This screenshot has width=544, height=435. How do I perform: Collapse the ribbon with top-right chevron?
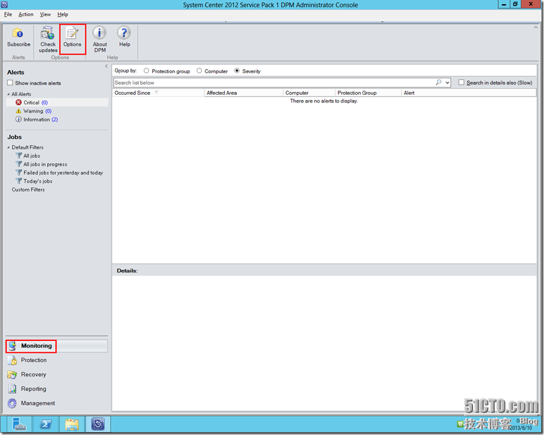point(536,27)
